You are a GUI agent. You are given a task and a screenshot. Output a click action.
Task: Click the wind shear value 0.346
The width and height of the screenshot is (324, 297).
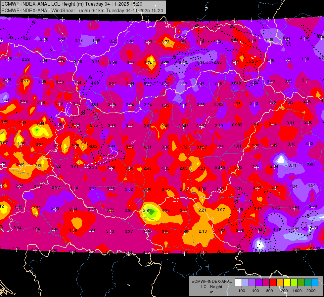pyautogui.click(x=183, y=126)
